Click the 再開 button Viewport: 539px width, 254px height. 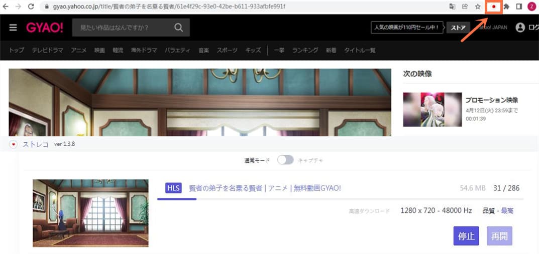(499, 236)
